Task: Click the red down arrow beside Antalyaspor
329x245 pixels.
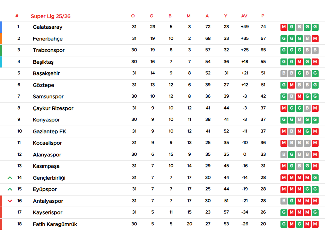Action: 10,201
